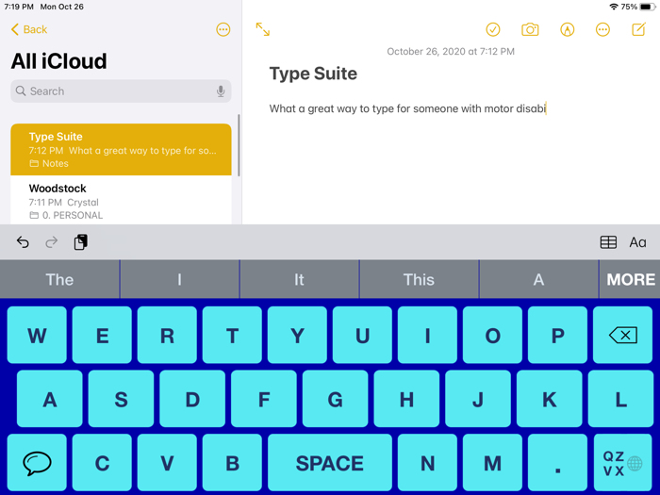This screenshot has width=660, height=495.
Task: Tap the microphone dictation icon in search
Action: pyautogui.click(x=221, y=91)
